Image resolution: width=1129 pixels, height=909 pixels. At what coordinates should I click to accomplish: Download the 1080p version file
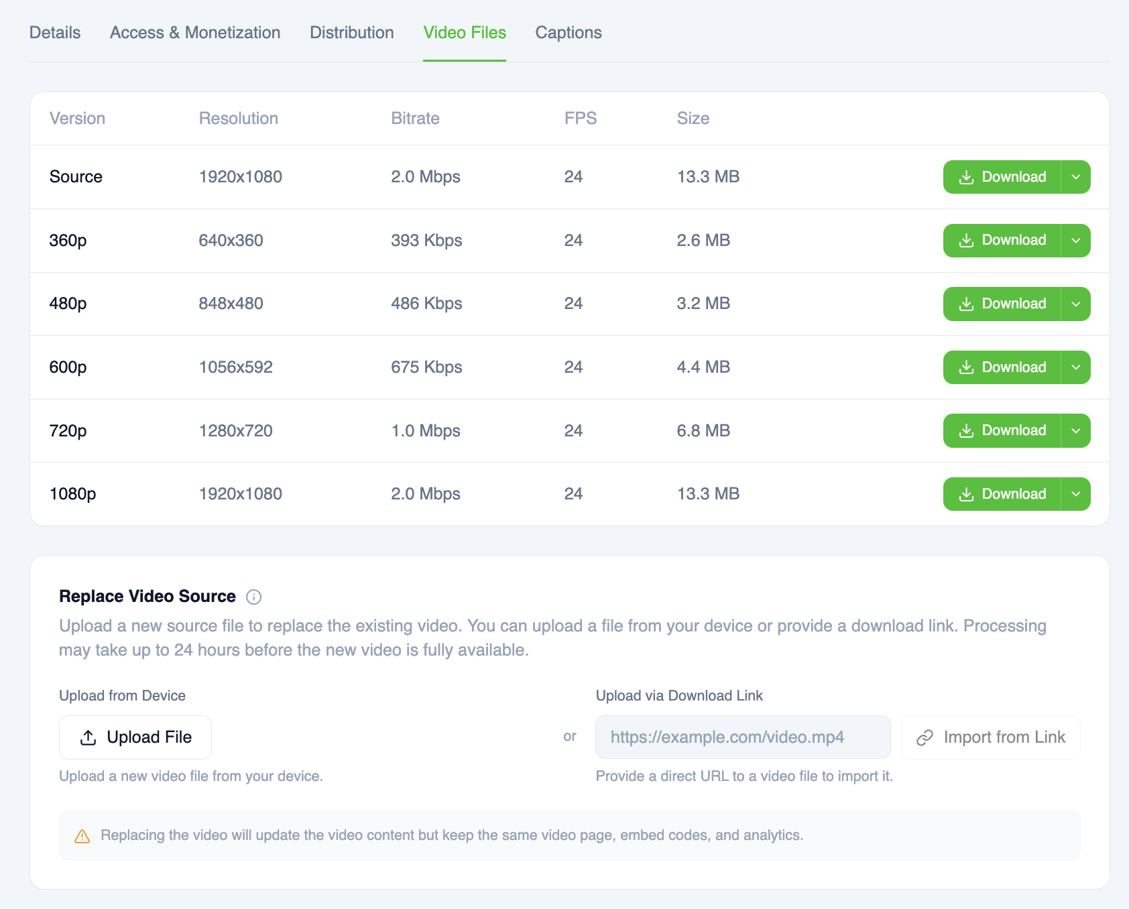pos(1002,494)
